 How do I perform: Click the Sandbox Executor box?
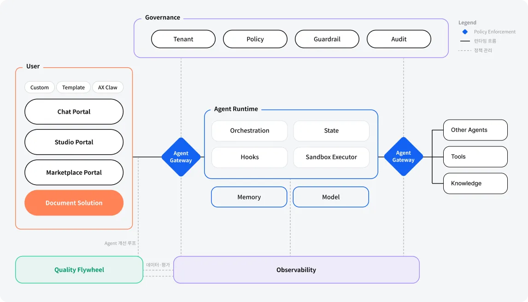331,157
